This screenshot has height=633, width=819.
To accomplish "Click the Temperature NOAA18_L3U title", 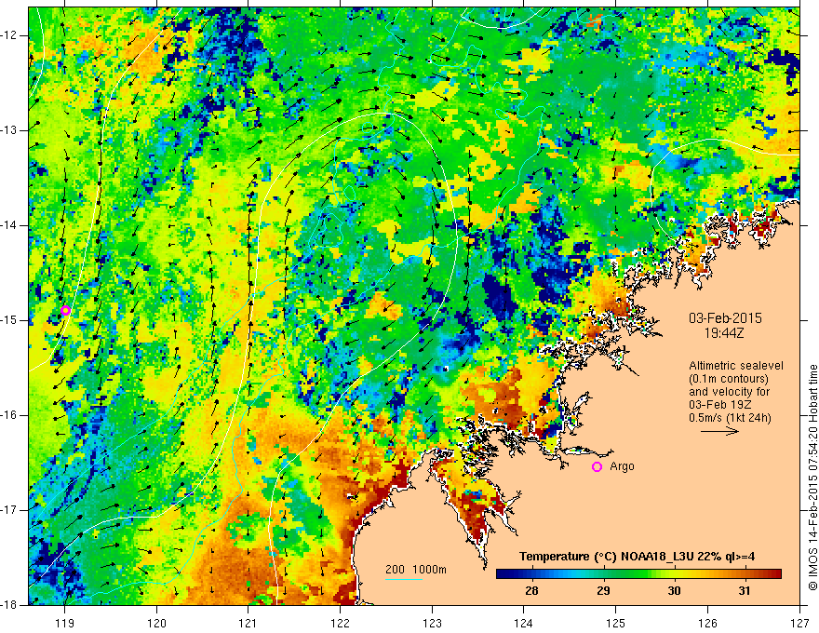I will [x=637, y=557].
